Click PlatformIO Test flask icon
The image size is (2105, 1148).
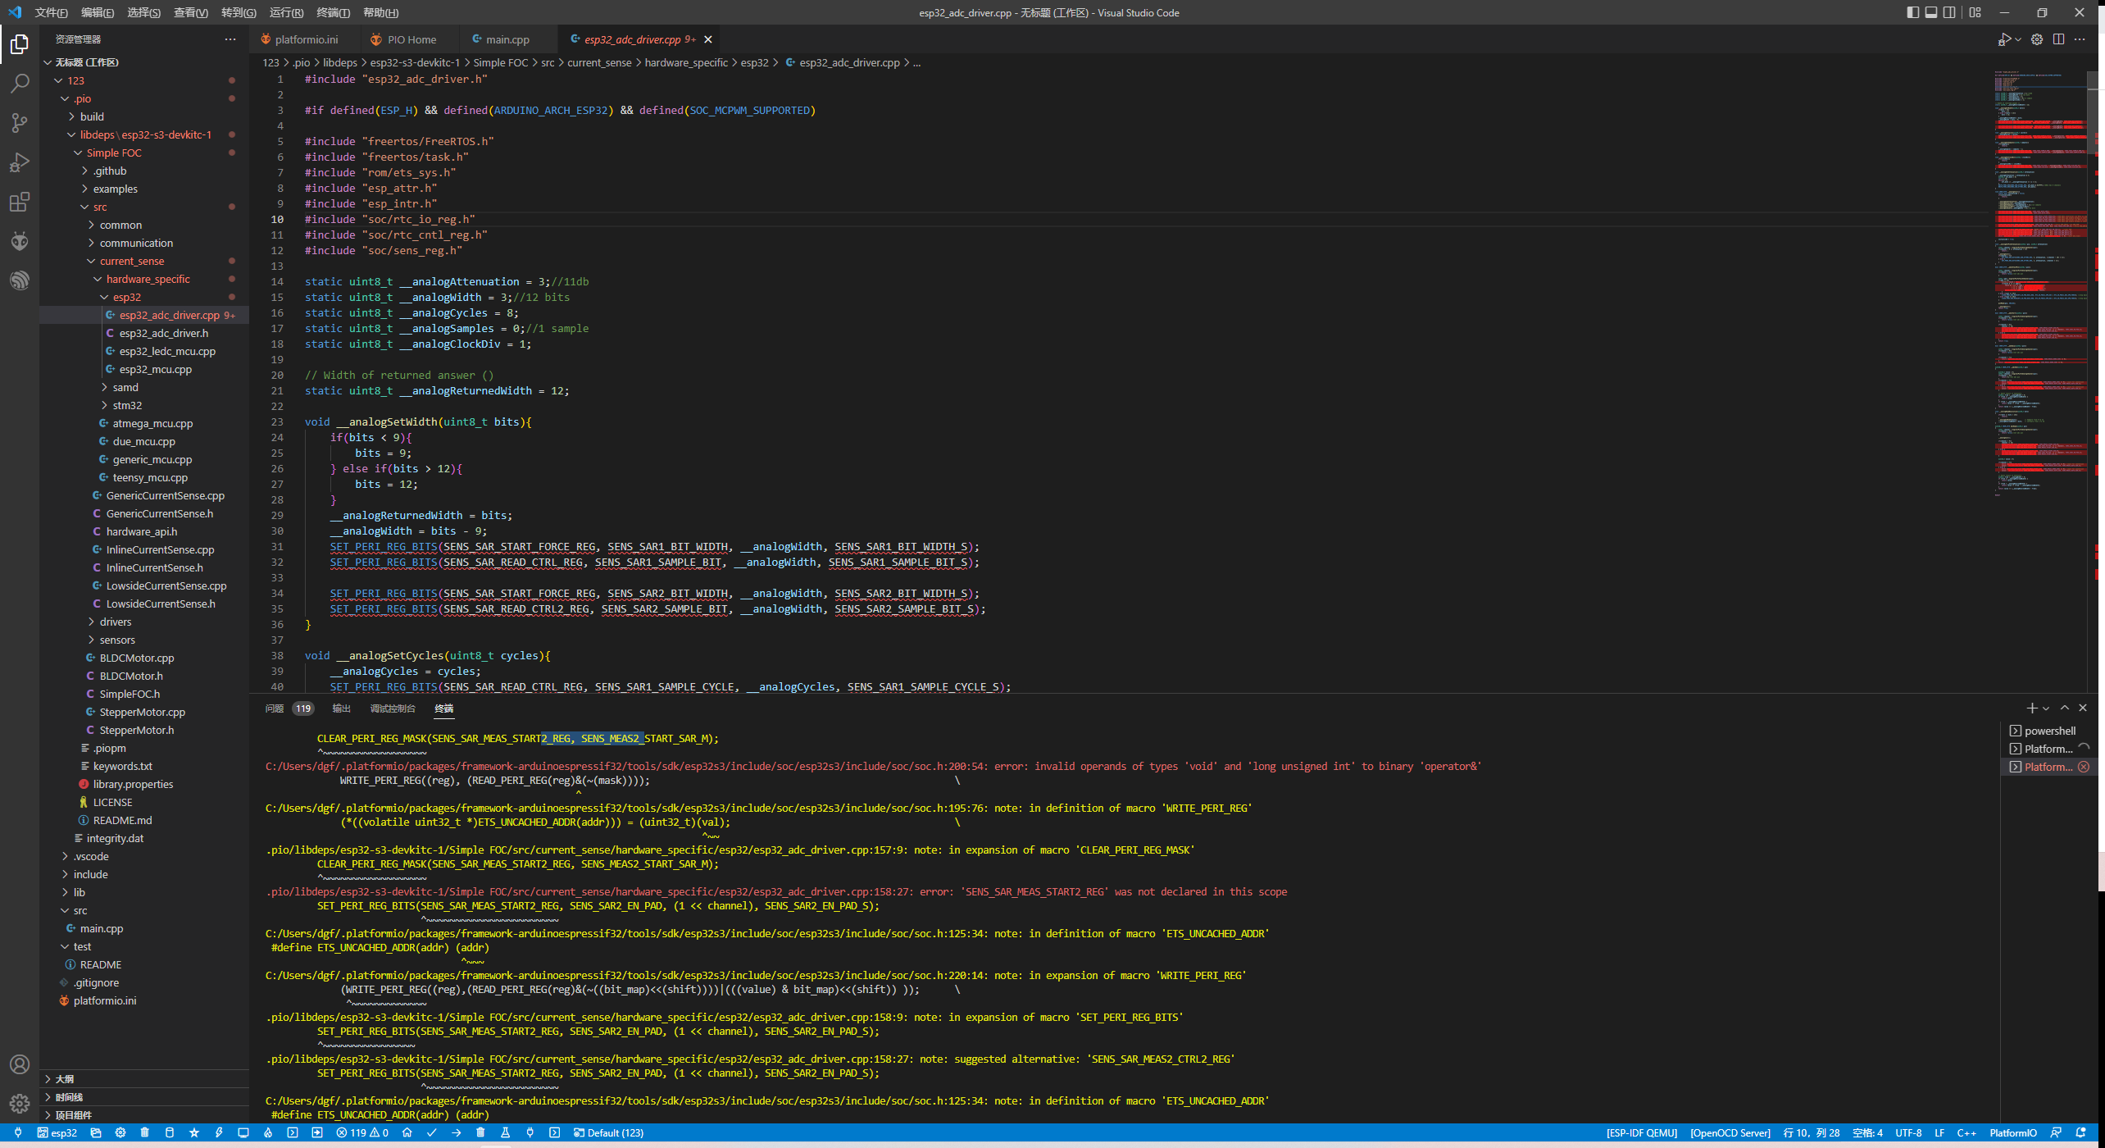505,1132
